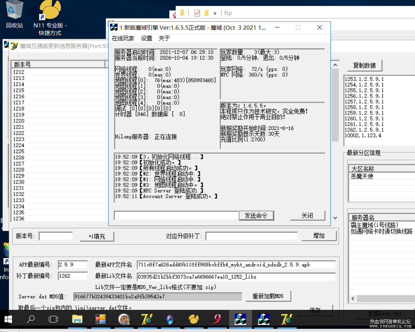Click the Windows Start button
Viewport: 415px width, 332px height.
pyautogui.click(x=8, y=319)
